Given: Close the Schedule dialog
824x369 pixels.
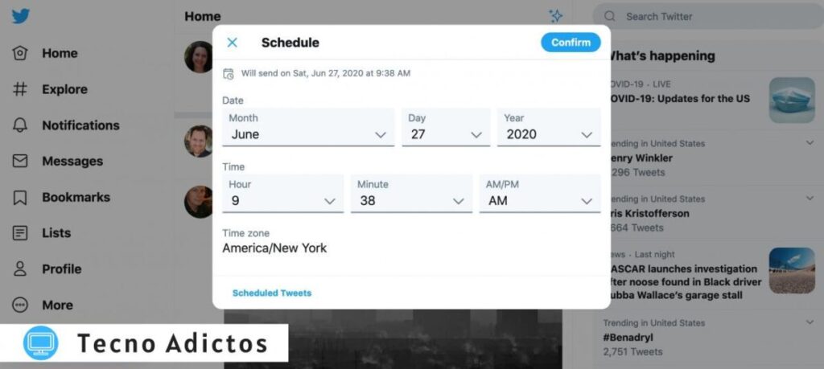Looking at the screenshot, I should pyautogui.click(x=233, y=43).
